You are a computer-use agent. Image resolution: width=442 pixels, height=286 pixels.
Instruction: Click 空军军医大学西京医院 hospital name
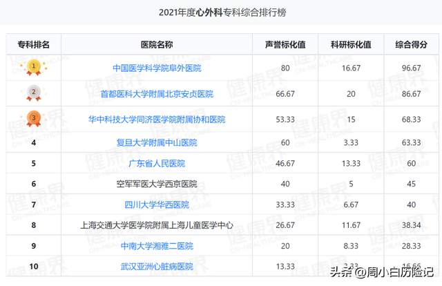point(157,184)
